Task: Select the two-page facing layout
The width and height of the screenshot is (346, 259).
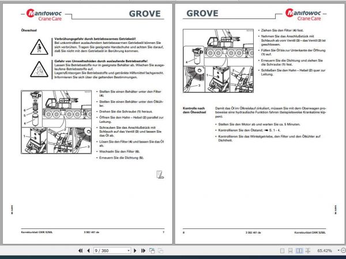Action: [299, 251]
